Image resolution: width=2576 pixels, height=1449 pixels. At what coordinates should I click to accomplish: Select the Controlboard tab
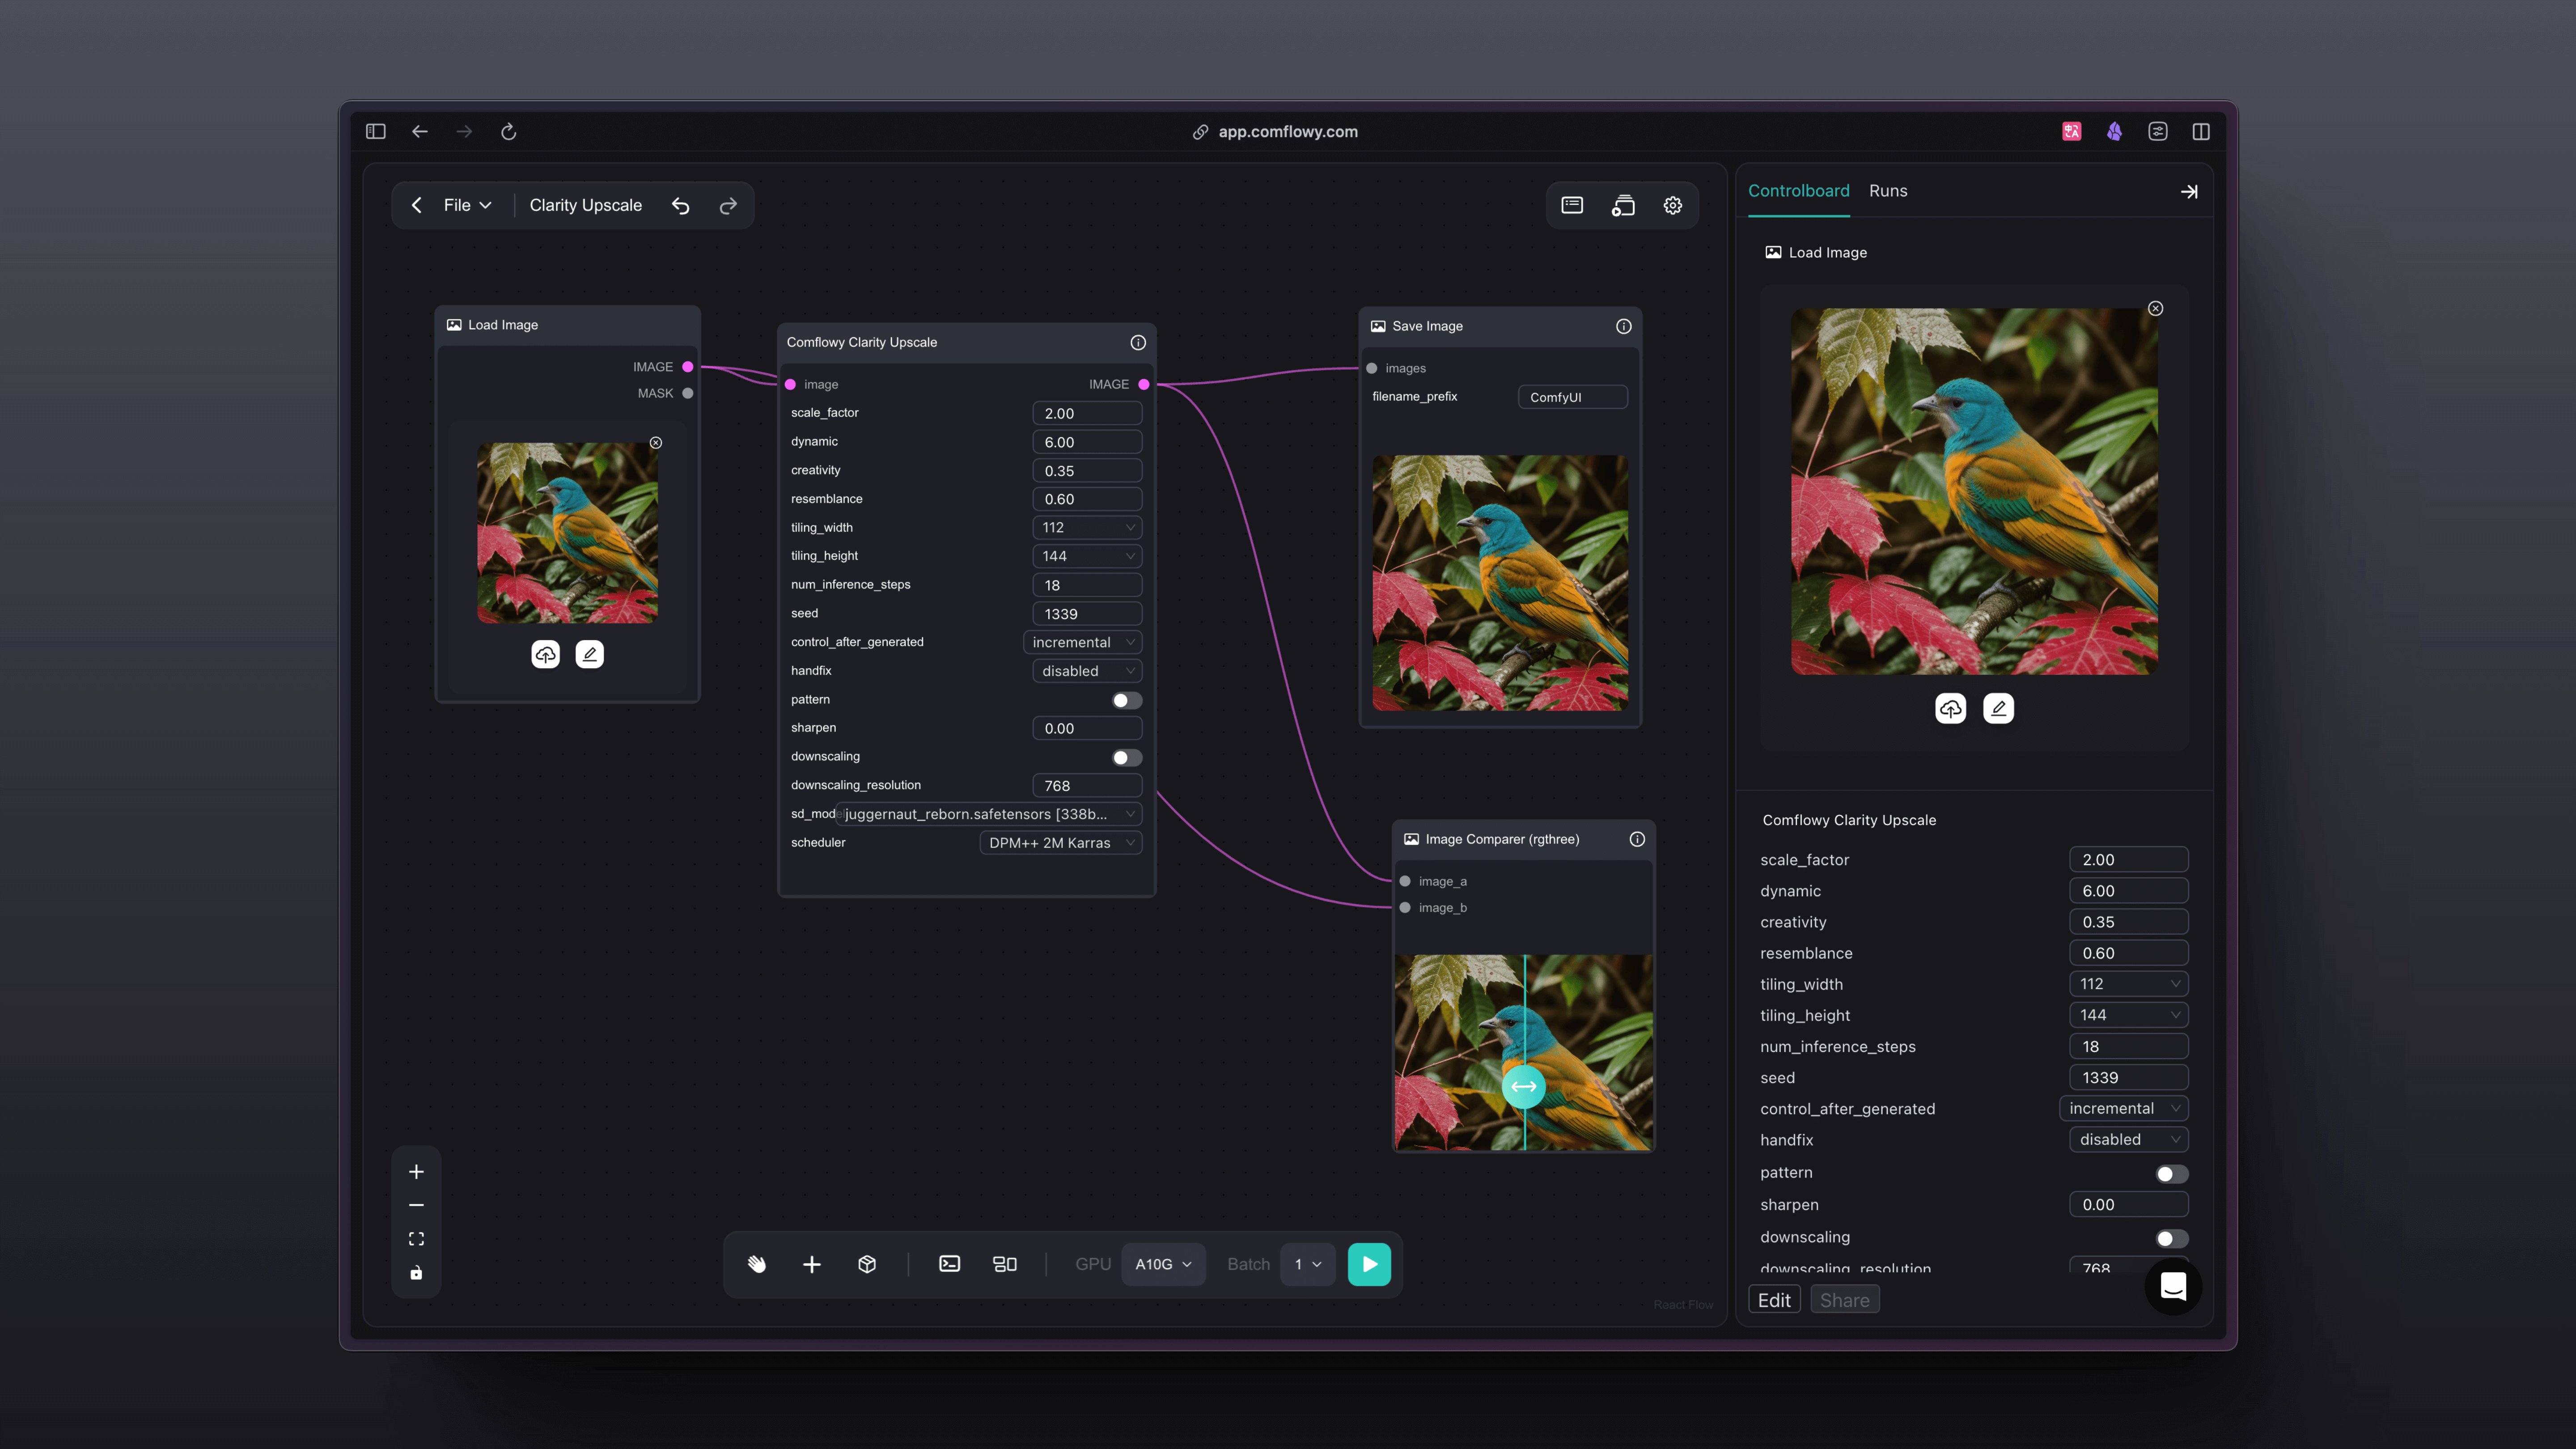point(1798,191)
